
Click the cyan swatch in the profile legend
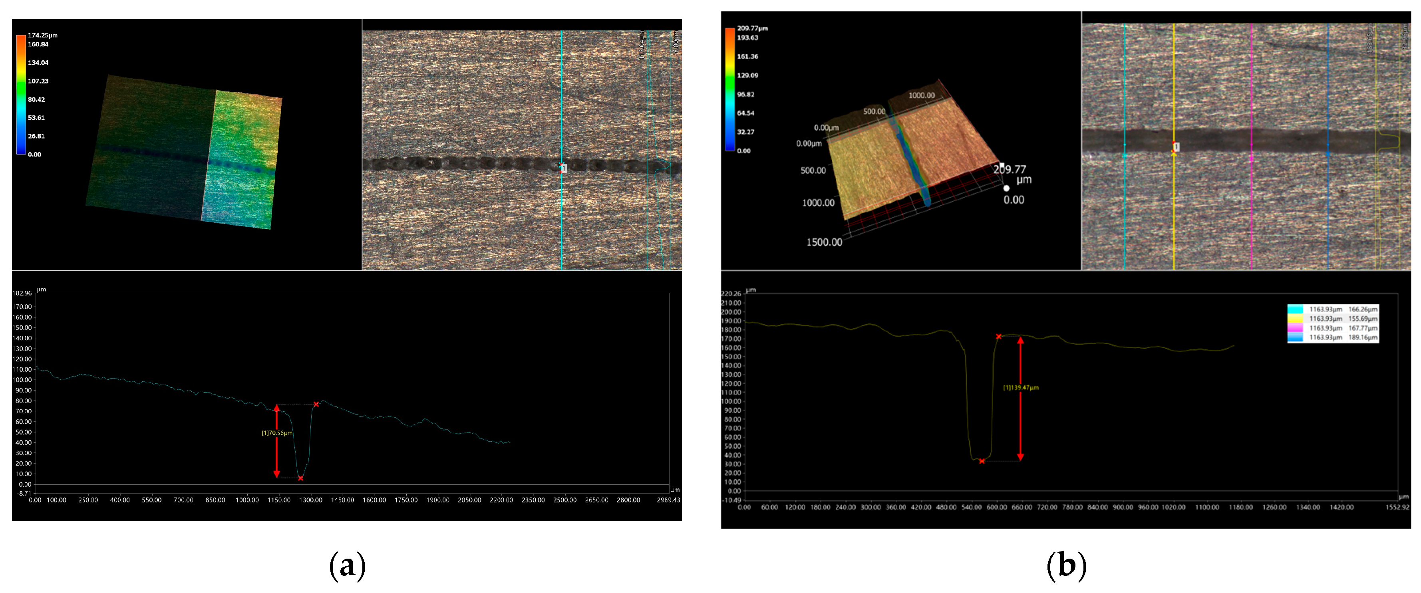click(1295, 309)
